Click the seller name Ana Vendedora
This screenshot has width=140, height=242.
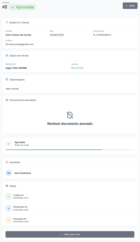tap(23, 173)
